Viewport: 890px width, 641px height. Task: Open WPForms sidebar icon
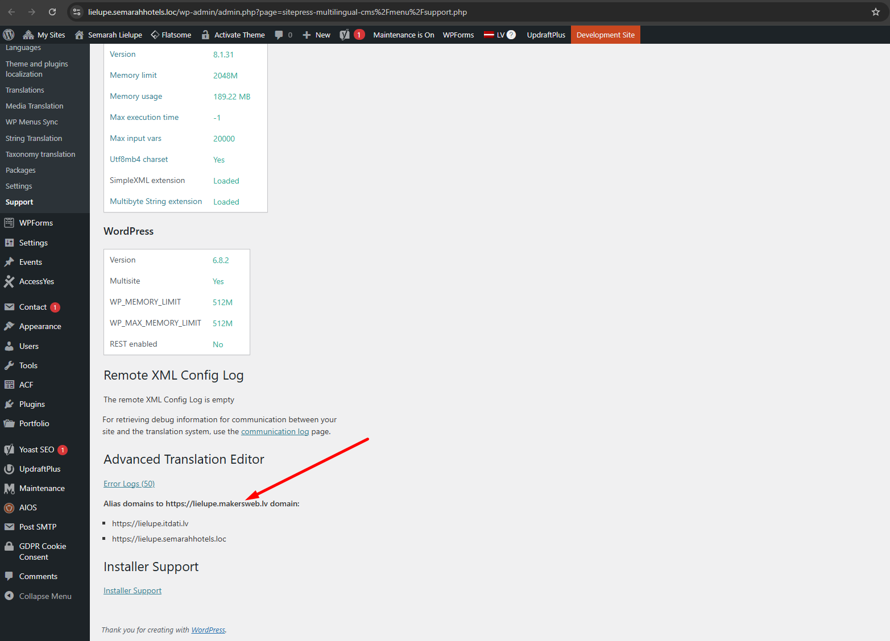pos(9,223)
